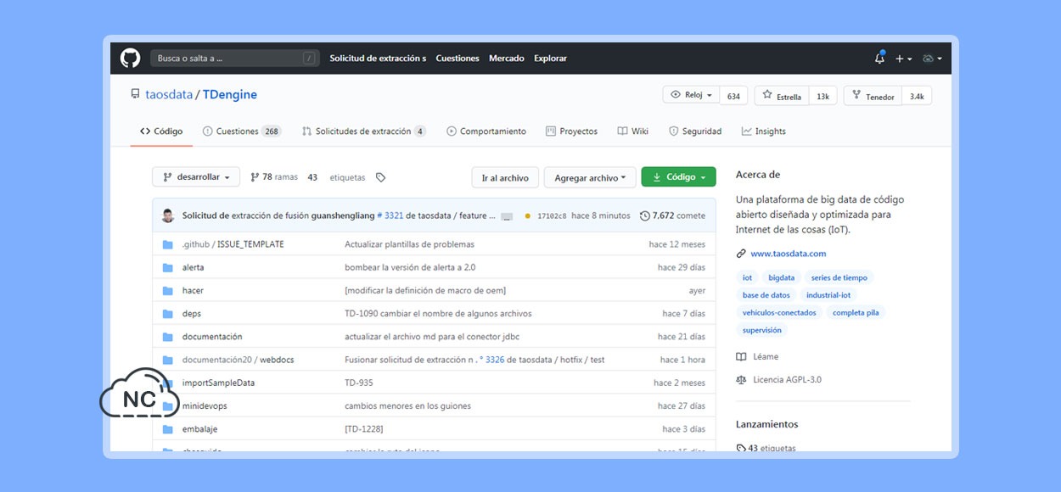Open Explorar in top navigation
The height and width of the screenshot is (492, 1061).
tap(550, 59)
